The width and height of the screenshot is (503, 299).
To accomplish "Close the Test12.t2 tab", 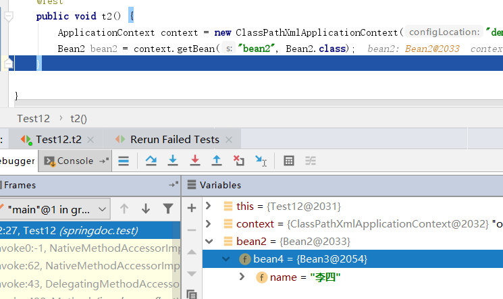I will 90,140.
